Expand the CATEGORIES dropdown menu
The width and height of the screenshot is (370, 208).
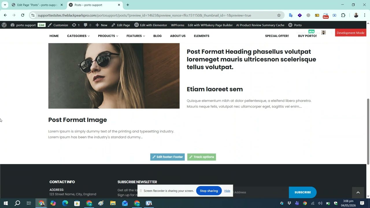tap(78, 36)
